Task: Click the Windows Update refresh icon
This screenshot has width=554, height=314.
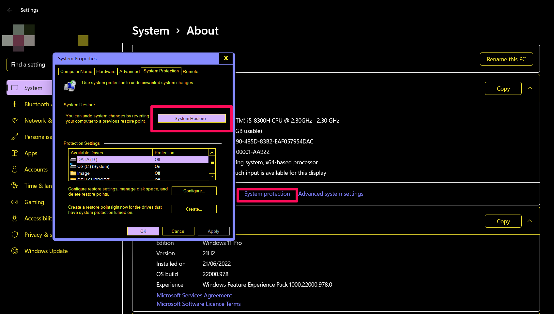Action: pos(15,251)
